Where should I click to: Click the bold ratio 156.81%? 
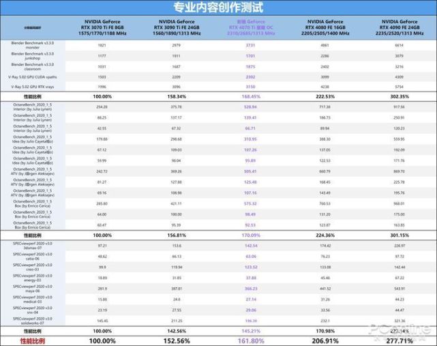coord(177,235)
